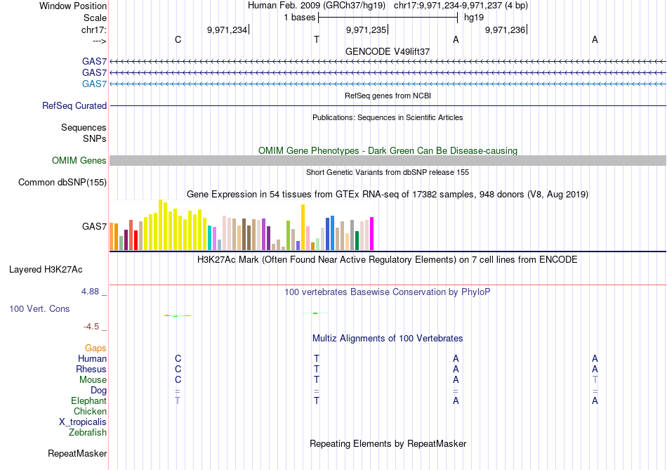Open the GTEx Gene Expression track title
667x470 pixels.
point(388,194)
